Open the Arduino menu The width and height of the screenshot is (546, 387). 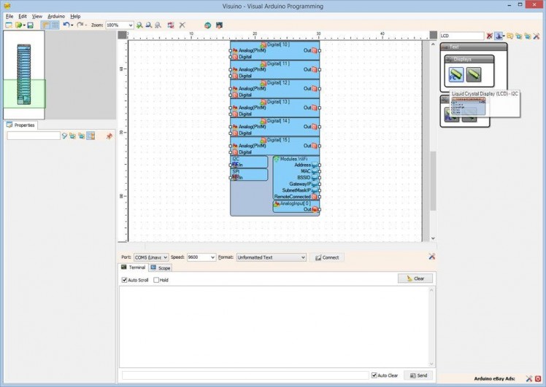tap(56, 15)
